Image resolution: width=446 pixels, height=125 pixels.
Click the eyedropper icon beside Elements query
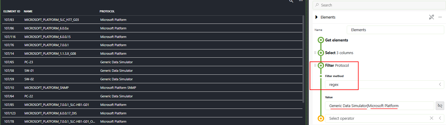point(431,17)
